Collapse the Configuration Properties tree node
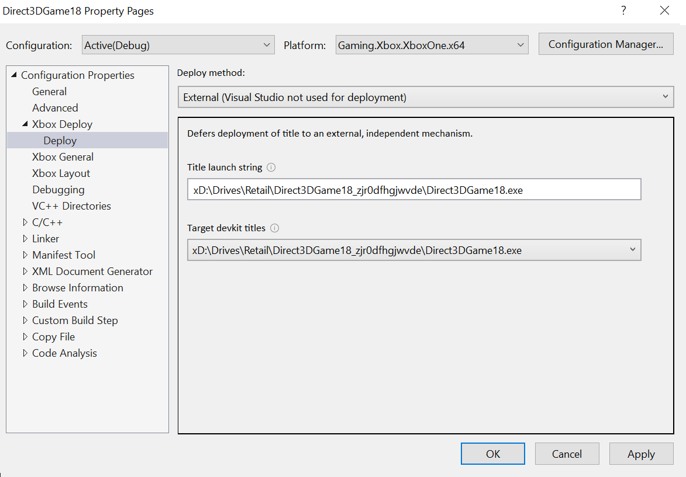 (14, 75)
